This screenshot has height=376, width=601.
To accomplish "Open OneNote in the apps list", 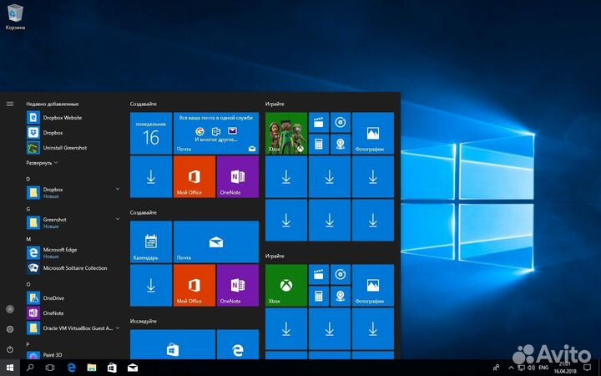I will pyautogui.click(x=73, y=313).
